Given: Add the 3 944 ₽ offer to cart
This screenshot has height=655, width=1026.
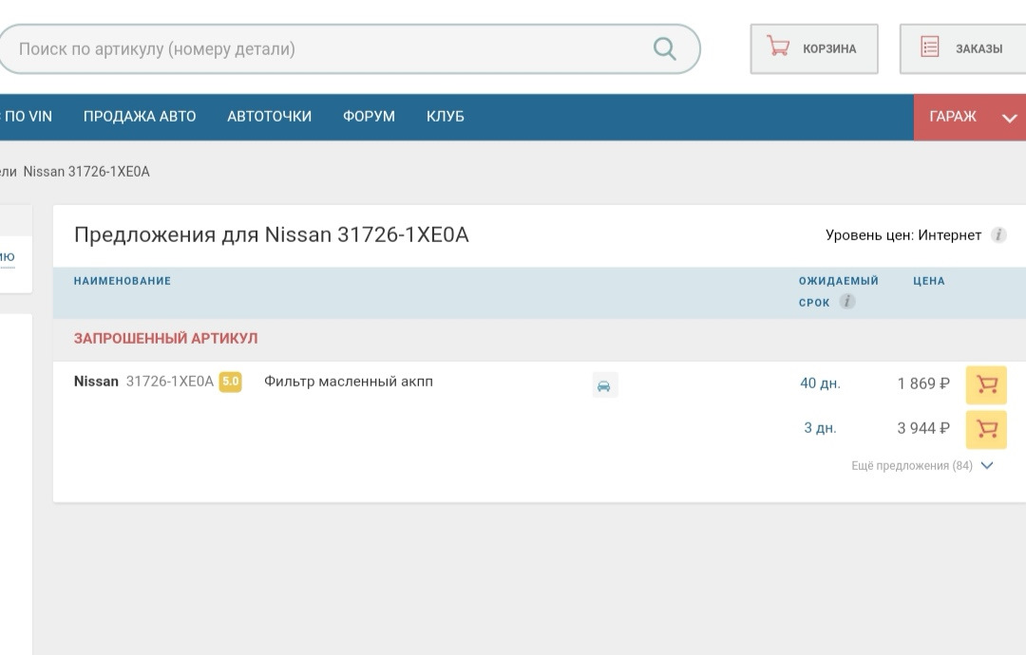Looking at the screenshot, I should pyautogui.click(x=986, y=429).
